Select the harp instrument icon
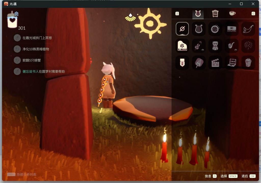The image size is (261, 183). (199, 29)
